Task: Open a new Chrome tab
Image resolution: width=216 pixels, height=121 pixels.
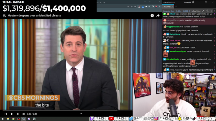Action: coord(104,3)
